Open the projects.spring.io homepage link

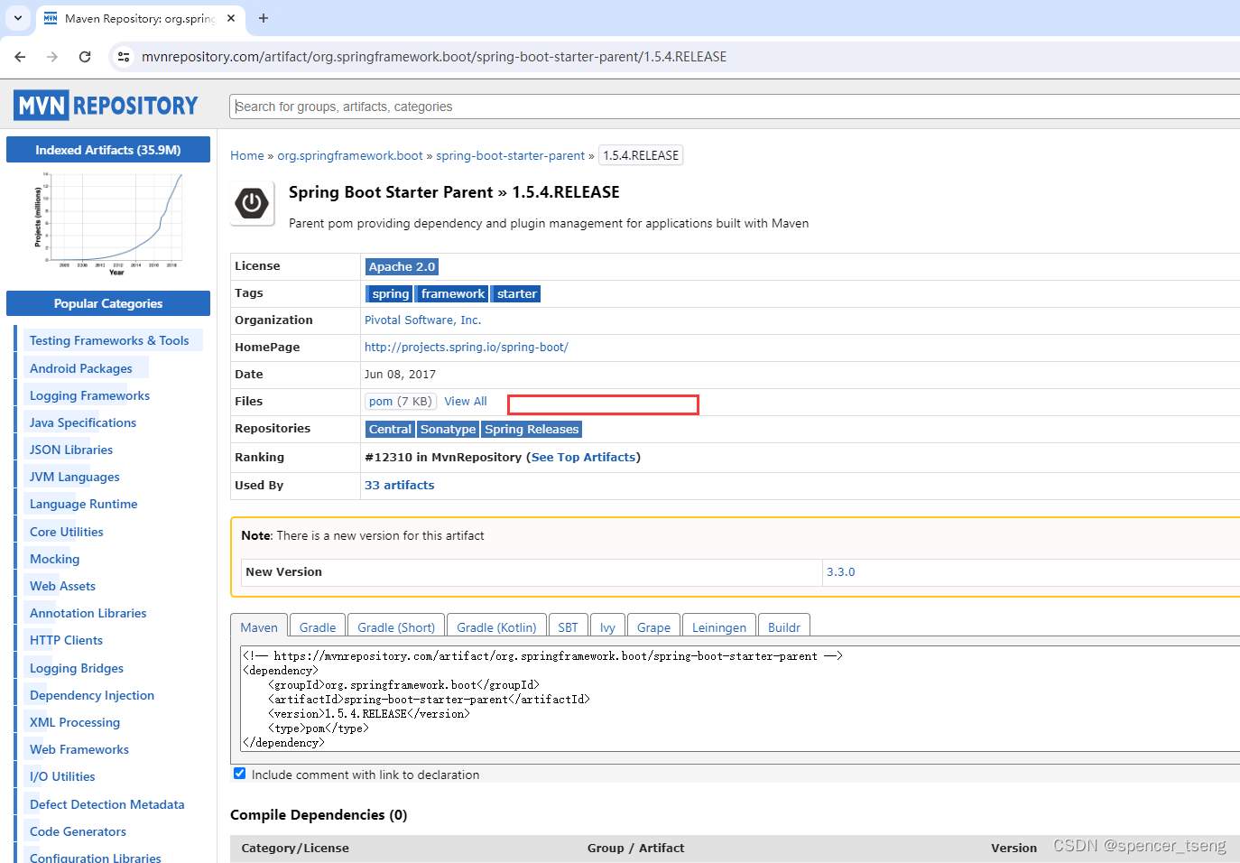(x=467, y=348)
